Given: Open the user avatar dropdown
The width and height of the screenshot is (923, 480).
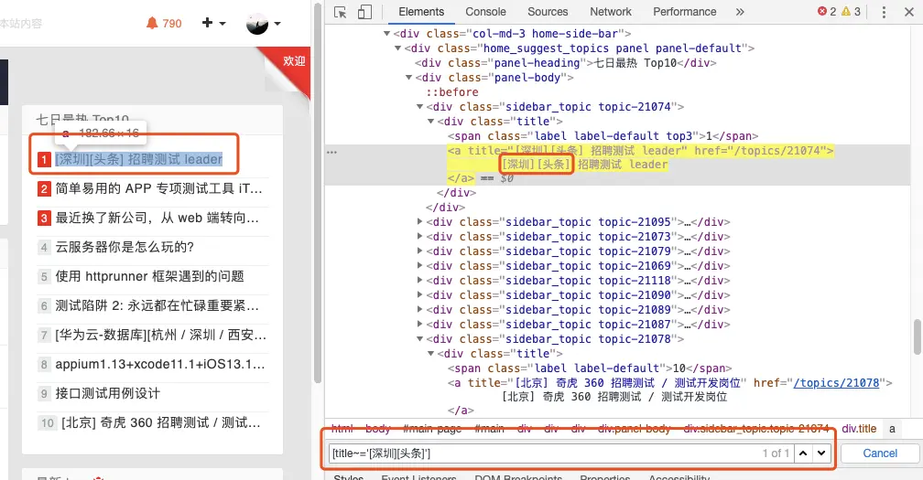Looking at the screenshot, I should point(263,24).
